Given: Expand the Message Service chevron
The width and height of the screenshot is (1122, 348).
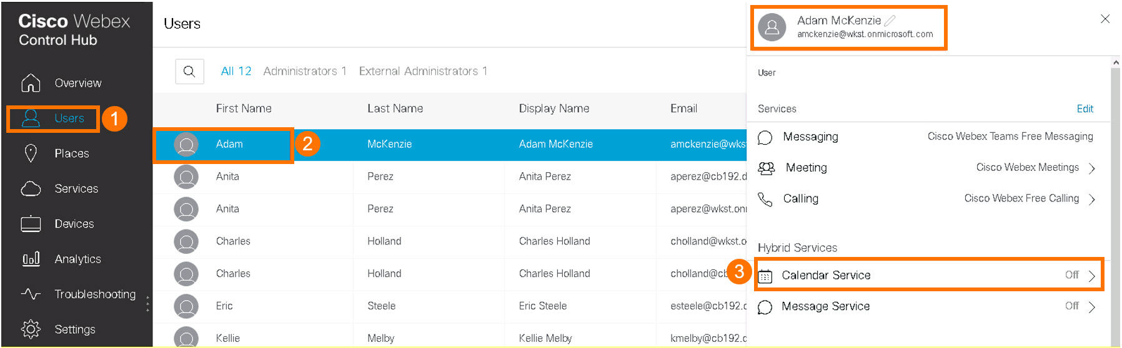Looking at the screenshot, I should (x=1091, y=307).
